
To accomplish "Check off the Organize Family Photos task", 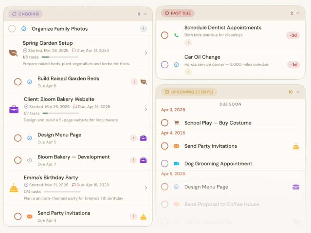I will [x=12, y=28].
